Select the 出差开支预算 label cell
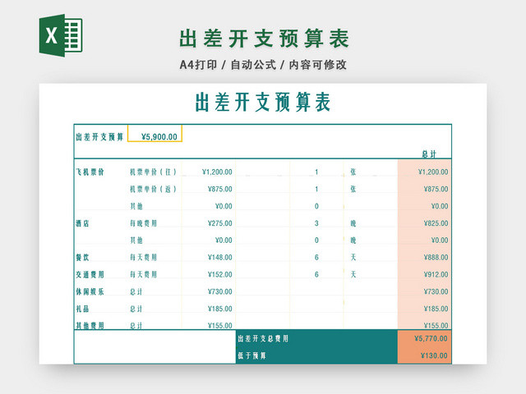526x394 pixels. (99, 137)
